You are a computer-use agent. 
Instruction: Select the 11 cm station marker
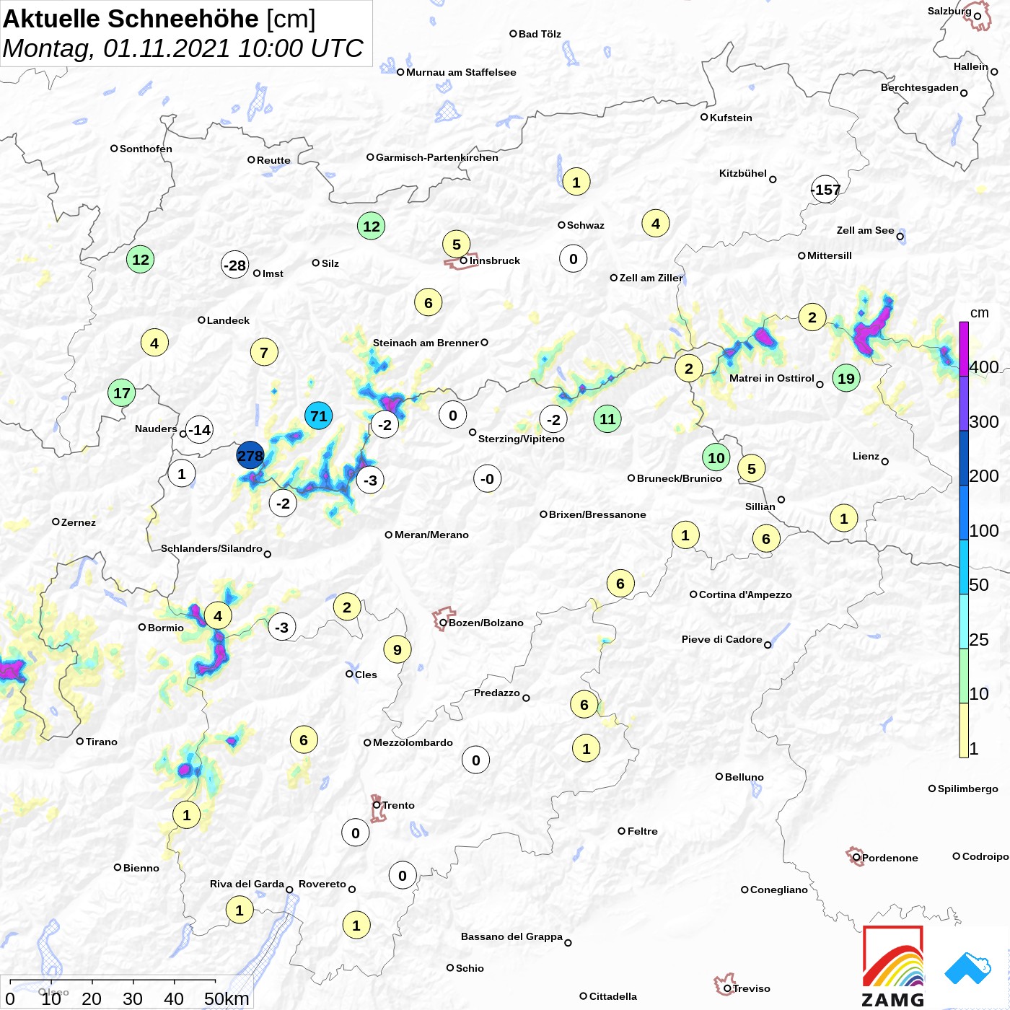pos(607,418)
